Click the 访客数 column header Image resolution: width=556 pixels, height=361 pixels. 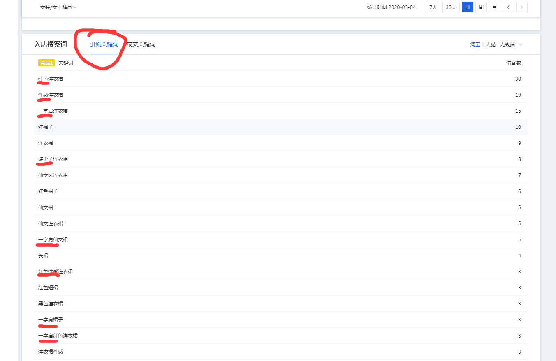(513, 63)
